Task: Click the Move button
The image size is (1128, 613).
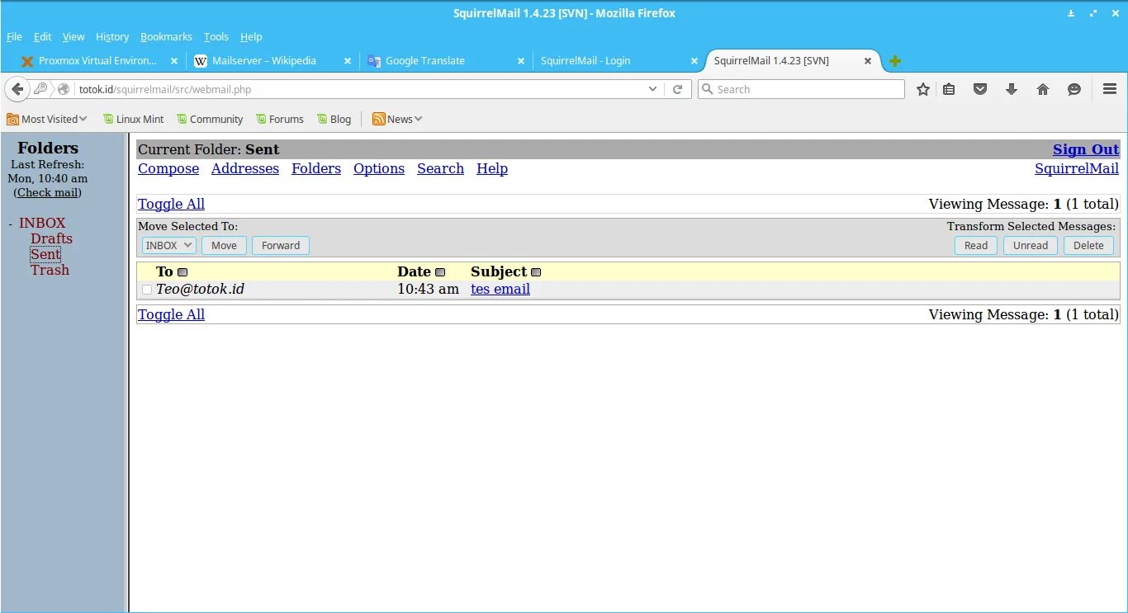Action: (224, 245)
